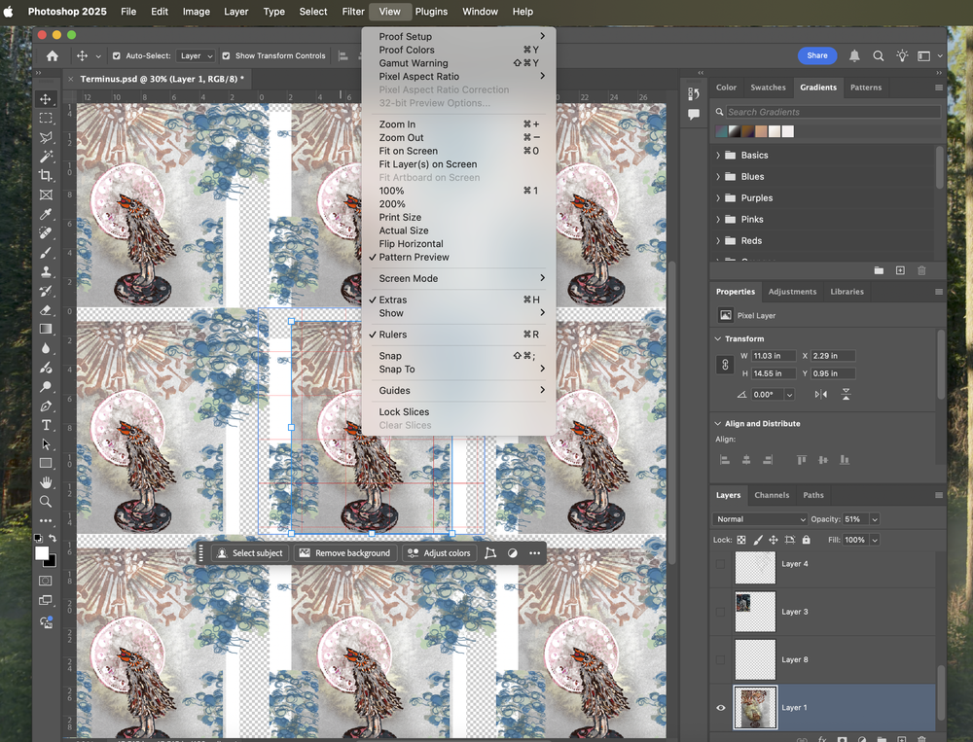
Task: Select the Magic Wand tool
Action: 46,157
